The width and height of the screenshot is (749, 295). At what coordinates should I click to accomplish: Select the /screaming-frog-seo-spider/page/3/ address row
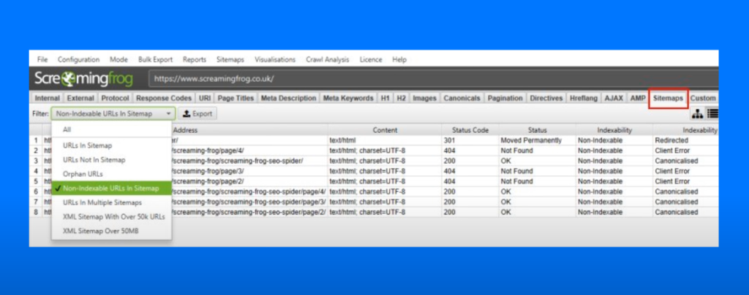[250, 202]
